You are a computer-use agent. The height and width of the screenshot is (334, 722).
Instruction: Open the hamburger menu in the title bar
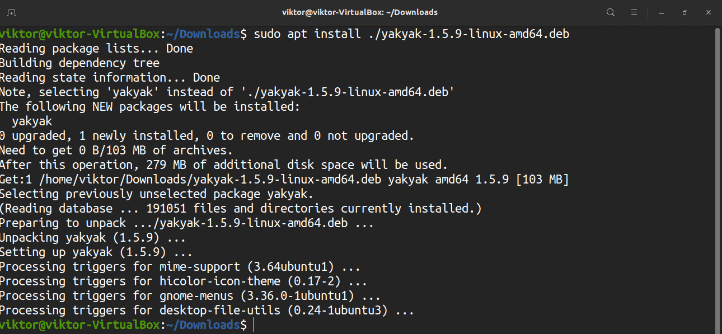[x=634, y=12]
